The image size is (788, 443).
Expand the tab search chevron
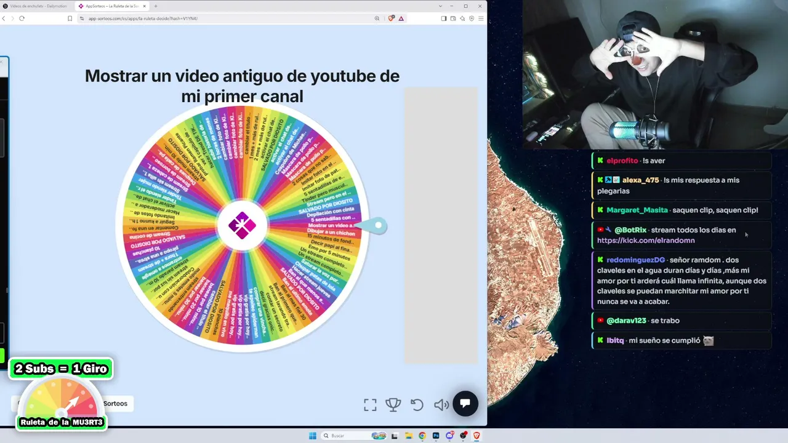(440, 6)
